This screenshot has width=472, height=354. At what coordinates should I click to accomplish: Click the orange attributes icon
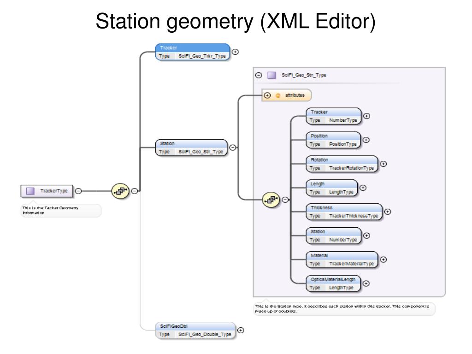coord(278,95)
